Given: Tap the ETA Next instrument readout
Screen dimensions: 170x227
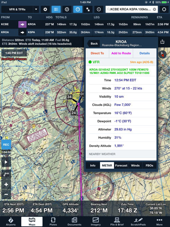Looking at the screenshot, I should (x=14, y=209).
